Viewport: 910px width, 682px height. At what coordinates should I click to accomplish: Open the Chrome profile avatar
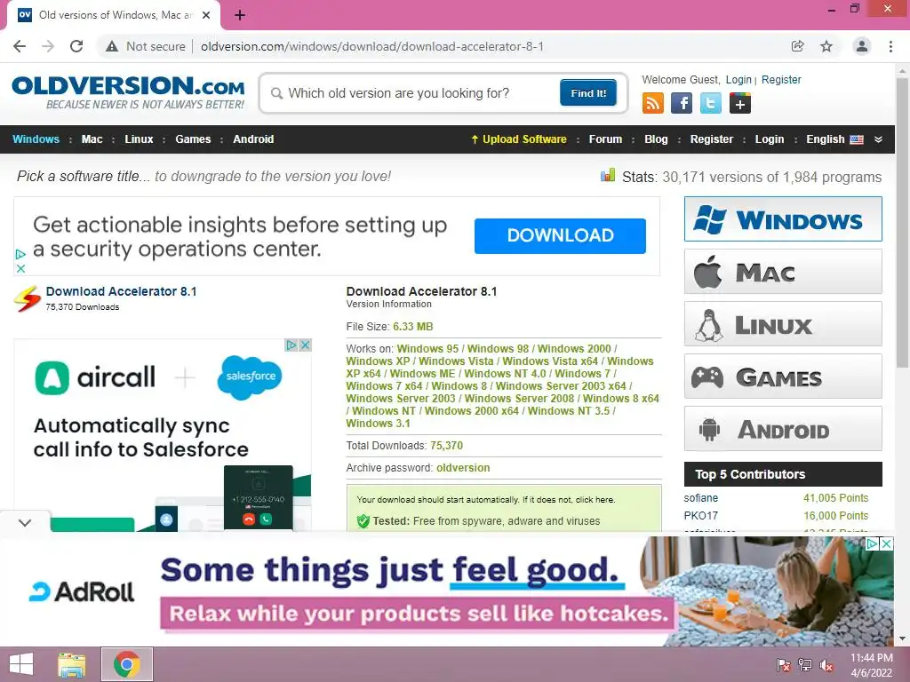(x=862, y=46)
